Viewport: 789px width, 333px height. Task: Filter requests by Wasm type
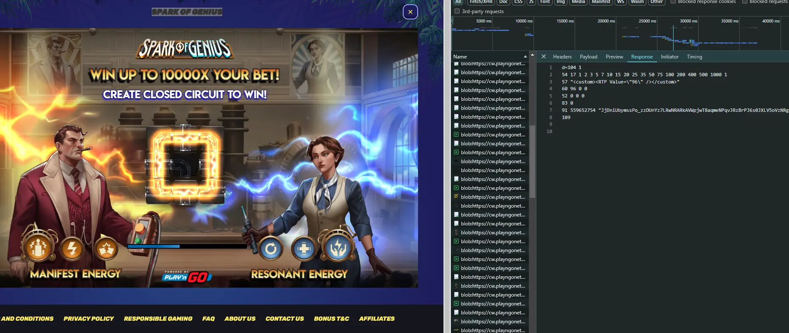pos(637,2)
